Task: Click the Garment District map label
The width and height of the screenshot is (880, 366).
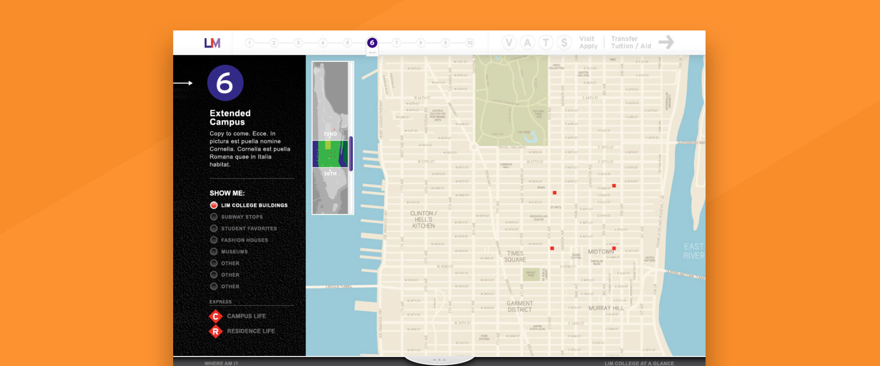Action: [520, 306]
